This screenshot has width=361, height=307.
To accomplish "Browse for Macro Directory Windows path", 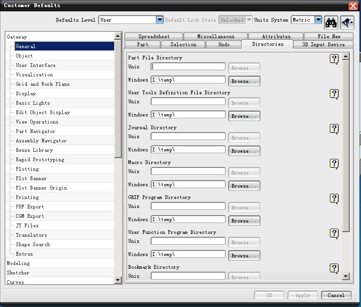I will click(244, 186).
